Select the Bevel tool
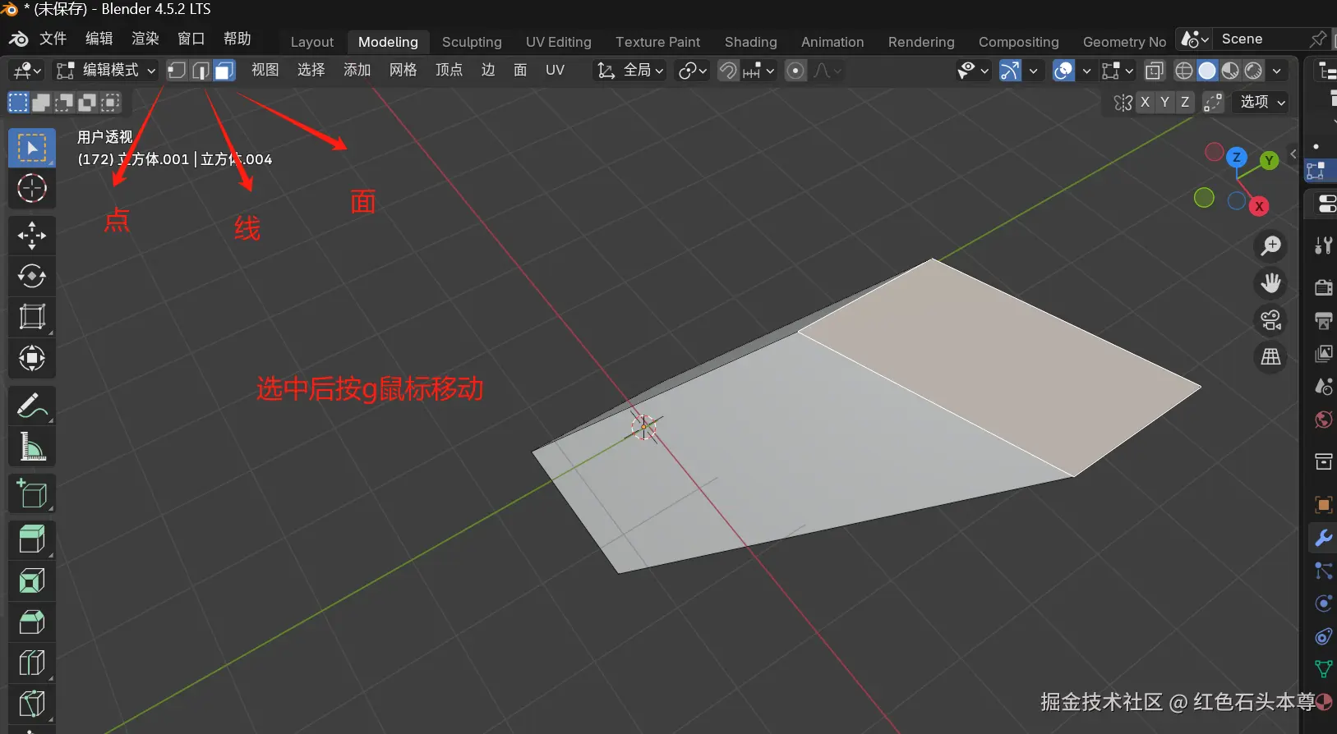 (32, 622)
